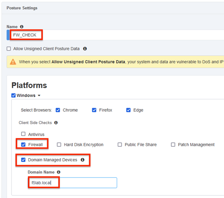Uncheck the Edge browser checkbox
This screenshot has width=224, height=198.
128,110
